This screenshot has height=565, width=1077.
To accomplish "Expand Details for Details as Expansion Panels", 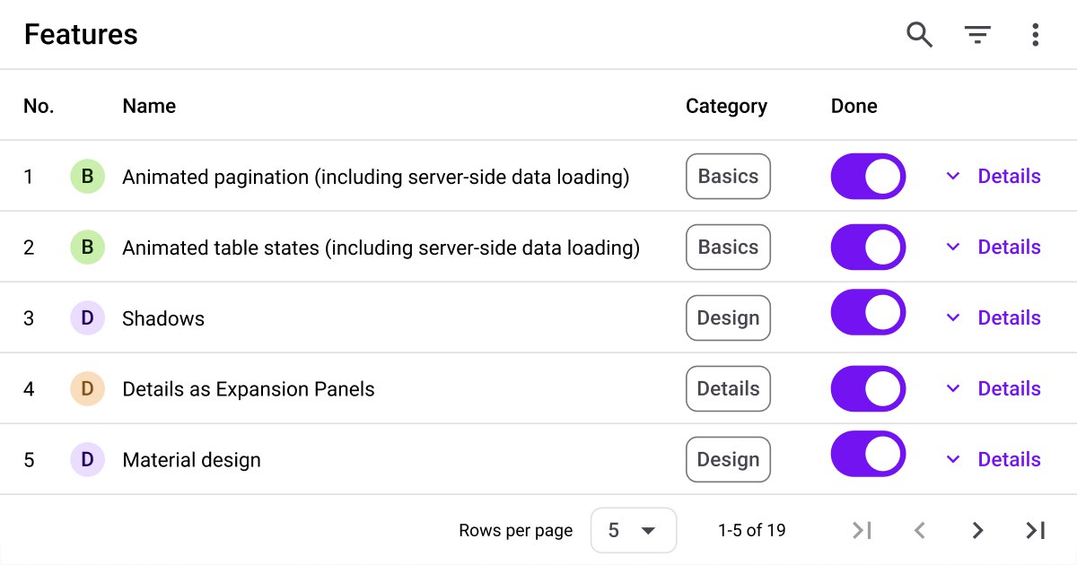I will (x=994, y=389).
